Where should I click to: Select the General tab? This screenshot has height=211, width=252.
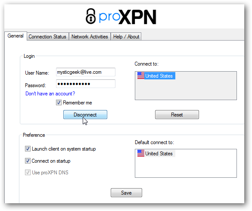point(16,36)
